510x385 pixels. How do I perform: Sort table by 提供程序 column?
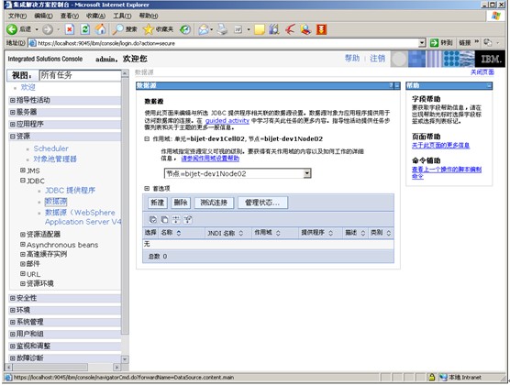click(330, 233)
